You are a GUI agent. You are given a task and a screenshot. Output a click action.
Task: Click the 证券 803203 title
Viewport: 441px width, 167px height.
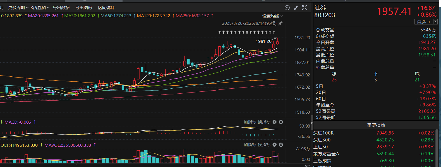(x=325, y=11)
